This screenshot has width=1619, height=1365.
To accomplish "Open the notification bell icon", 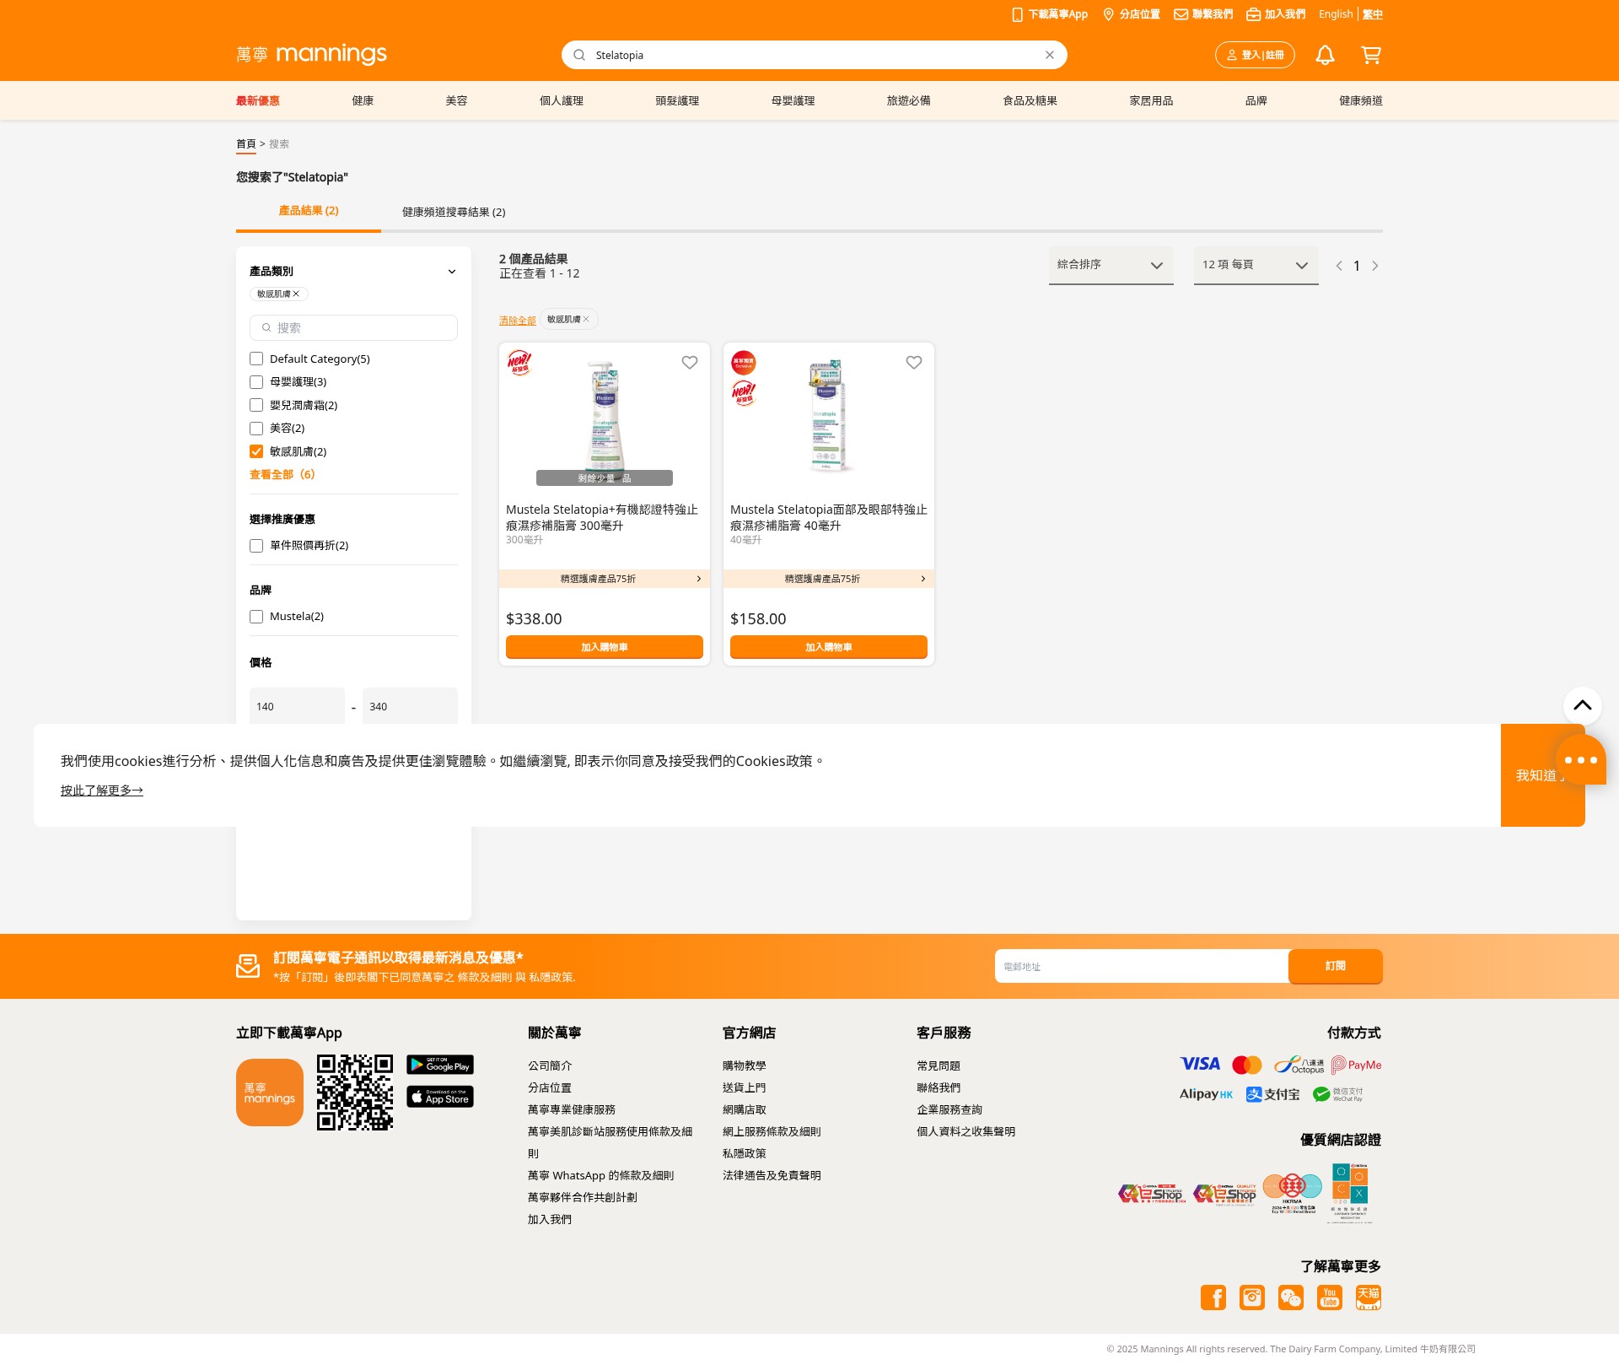I will pos(1325,55).
